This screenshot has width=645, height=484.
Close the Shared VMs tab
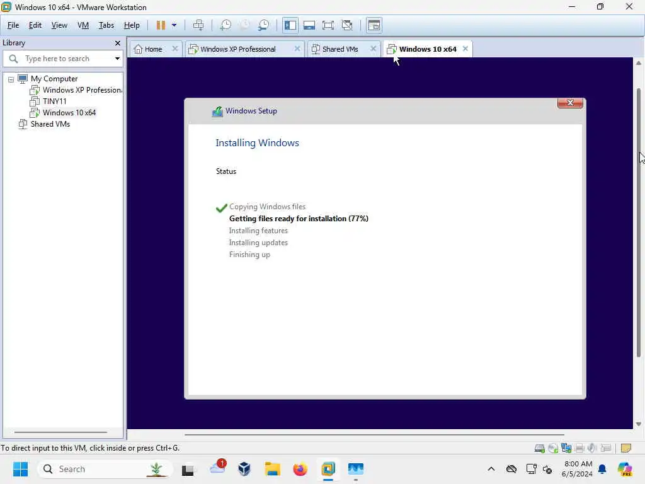(373, 49)
